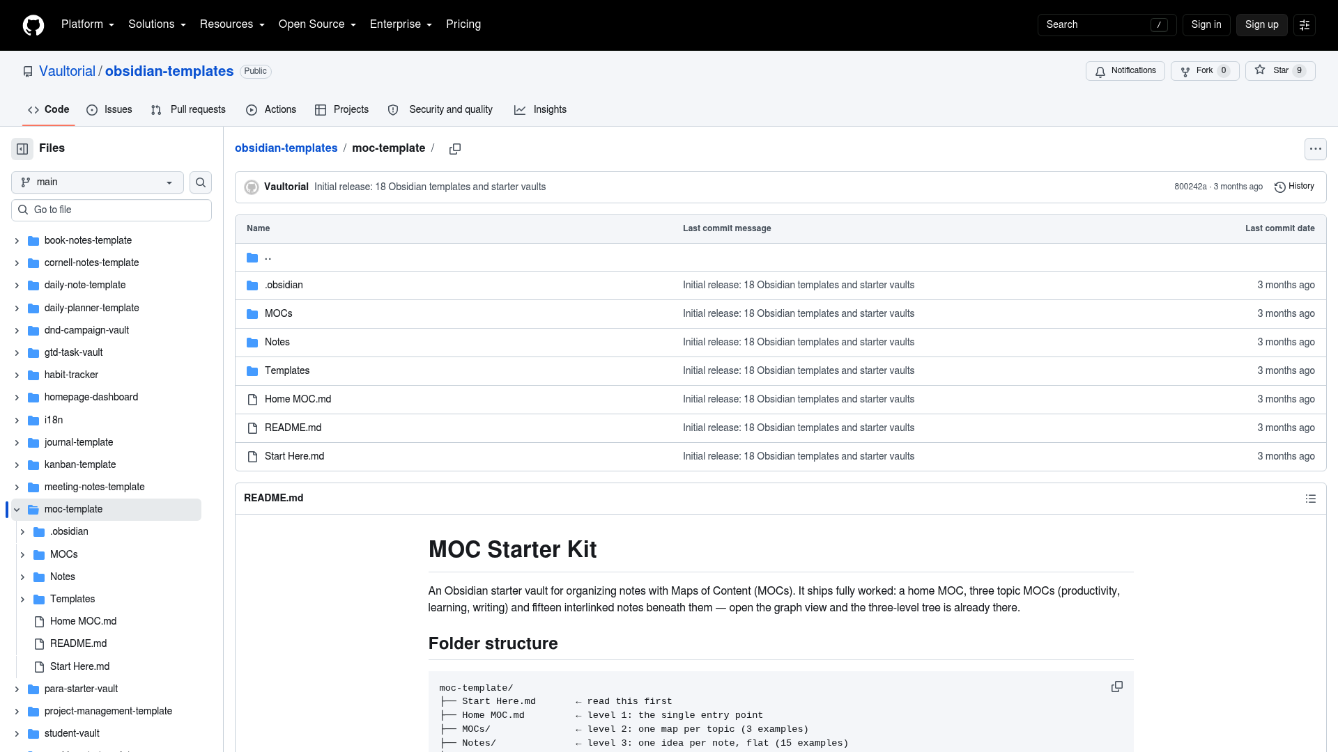1338x752 pixels.
Task: Expand the dnd-campaign-vault folder chevron
Action: 17,331
